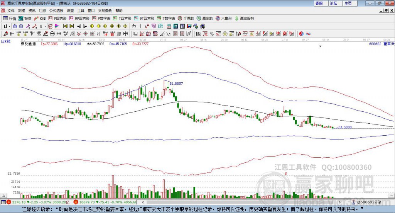Click the 客服 customer service button
Viewport: 395px width, 213px height.
pyautogui.click(x=321, y=3)
